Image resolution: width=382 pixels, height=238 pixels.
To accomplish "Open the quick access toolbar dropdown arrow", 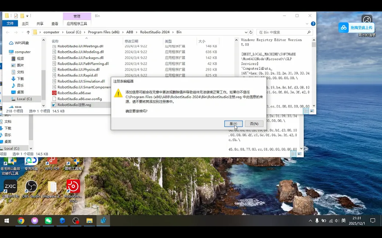I will coord(27,16).
